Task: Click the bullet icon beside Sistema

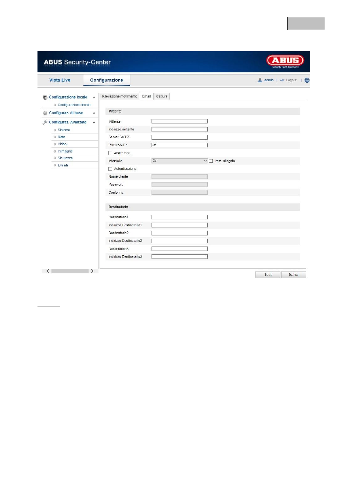Action: (x=55, y=130)
